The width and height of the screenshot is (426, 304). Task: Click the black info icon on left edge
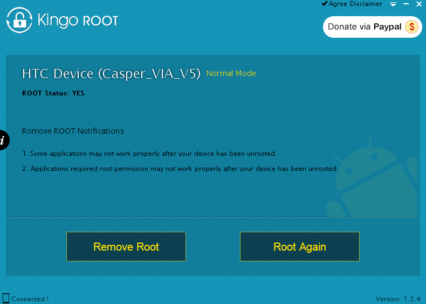[x=3, y=141]
